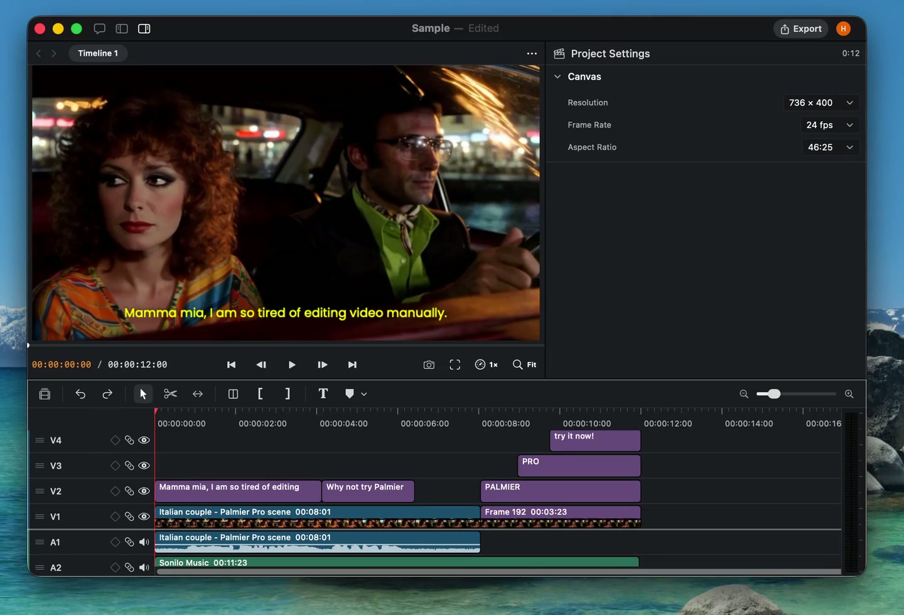Select the scissors cut tool
The width and height of the screenshot is (904, 615).
coord(170,393)
